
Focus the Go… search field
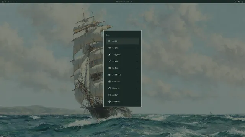122,35
